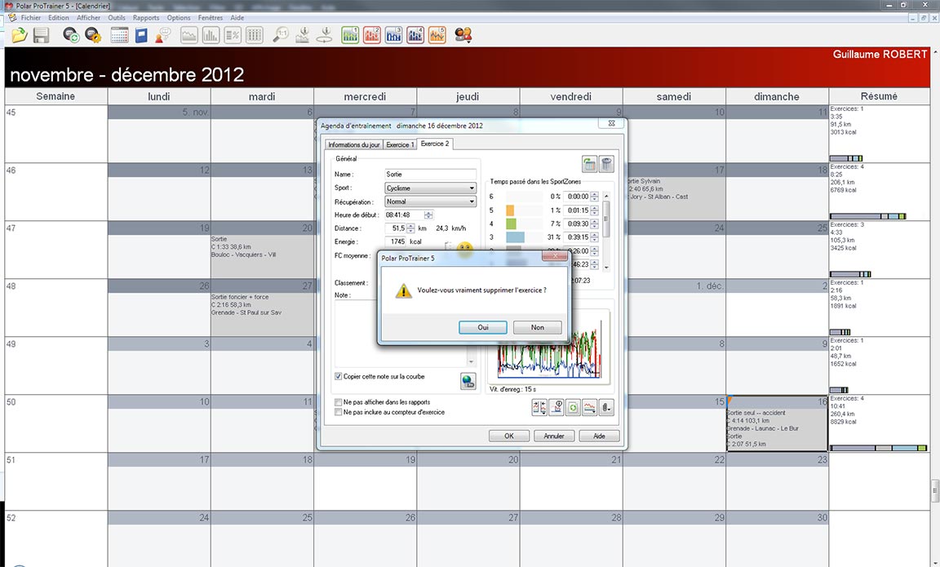
Task: Open the Récupération dropdown showing Normal
Action: [x=431, y=202]
